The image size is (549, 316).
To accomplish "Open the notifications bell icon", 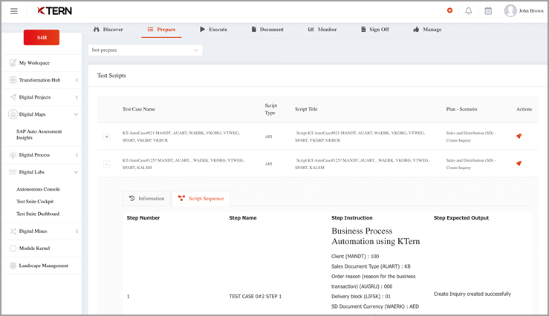I will 469,11.
